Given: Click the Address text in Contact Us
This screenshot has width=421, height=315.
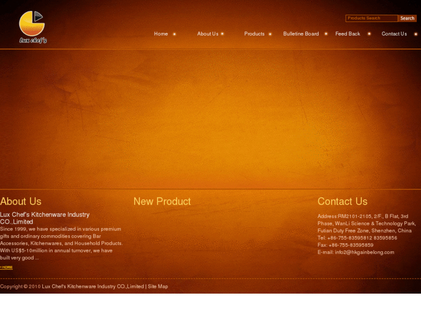Looking at the screenshot, I should coord(367,223).
